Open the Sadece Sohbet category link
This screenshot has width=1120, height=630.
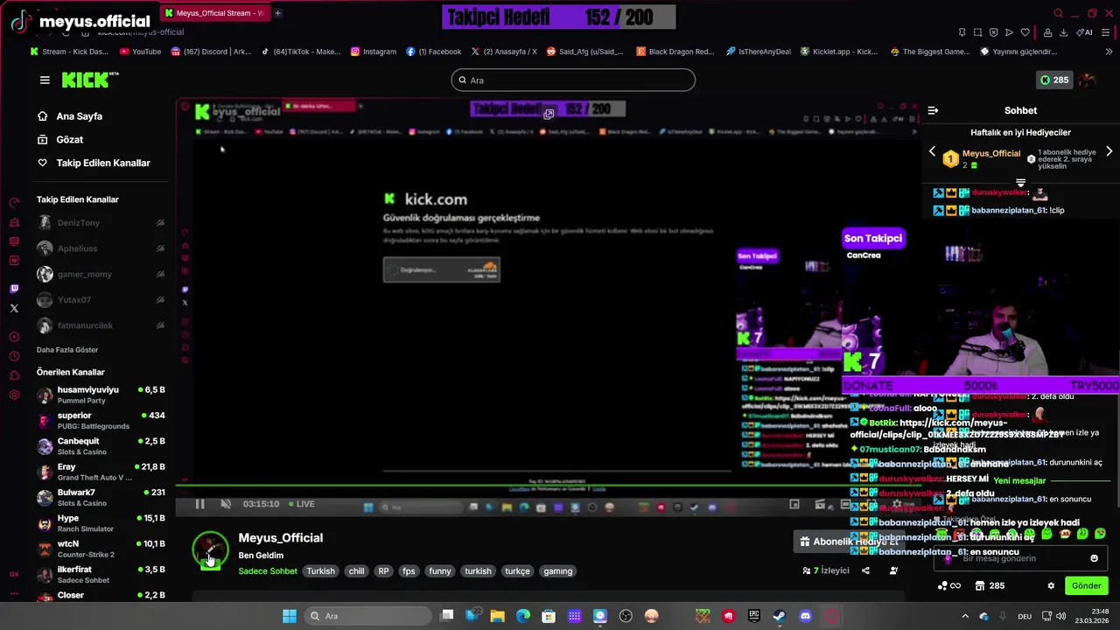pos(268,571)
